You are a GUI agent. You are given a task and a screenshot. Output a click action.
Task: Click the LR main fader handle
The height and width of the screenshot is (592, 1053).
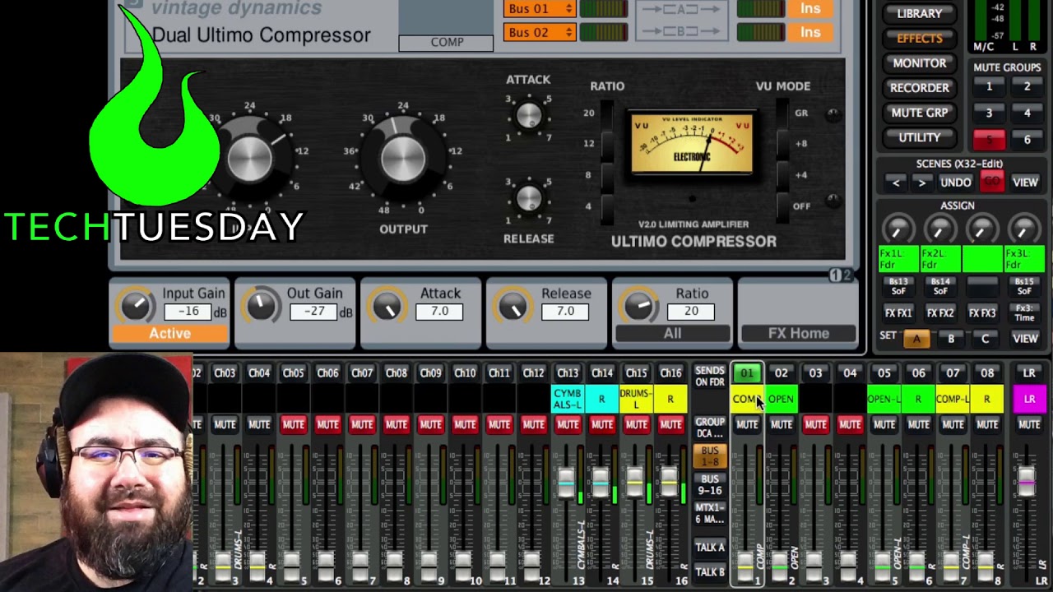pyautogui.click(x=1027, y=482)
